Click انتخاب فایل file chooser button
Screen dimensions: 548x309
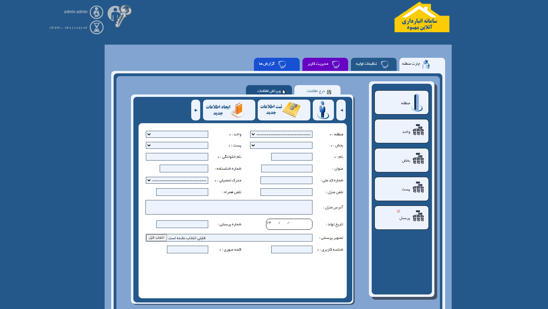pos(156,238)
